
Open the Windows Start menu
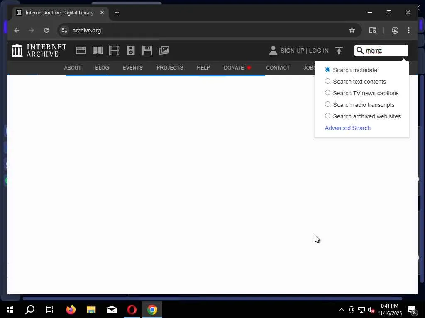tap(10, 310)
